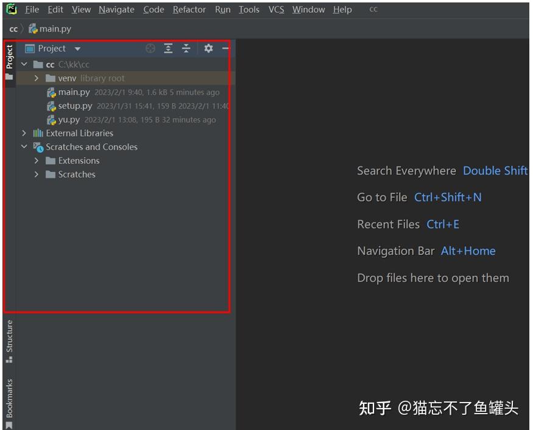Viewport: 533px width, 430px height.
Task: Expand the venv library root folder
Action: tap(37, 78)
